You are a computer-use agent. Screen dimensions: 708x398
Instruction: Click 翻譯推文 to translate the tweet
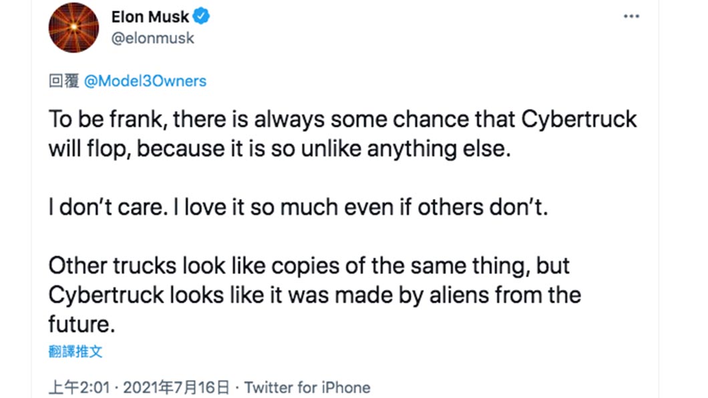pos(75,351)
